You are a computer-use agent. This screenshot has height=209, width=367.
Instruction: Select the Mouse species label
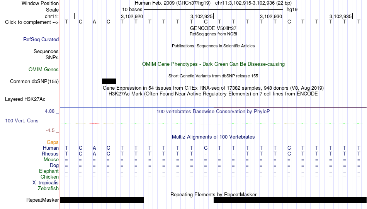[51, 160]
